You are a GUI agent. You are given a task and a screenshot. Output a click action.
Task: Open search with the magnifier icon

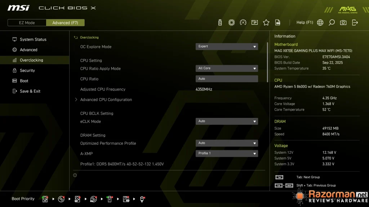(332, 23)
